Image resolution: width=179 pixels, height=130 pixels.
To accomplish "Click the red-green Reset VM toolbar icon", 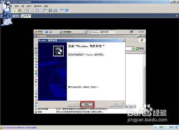I will click(20, 11).
